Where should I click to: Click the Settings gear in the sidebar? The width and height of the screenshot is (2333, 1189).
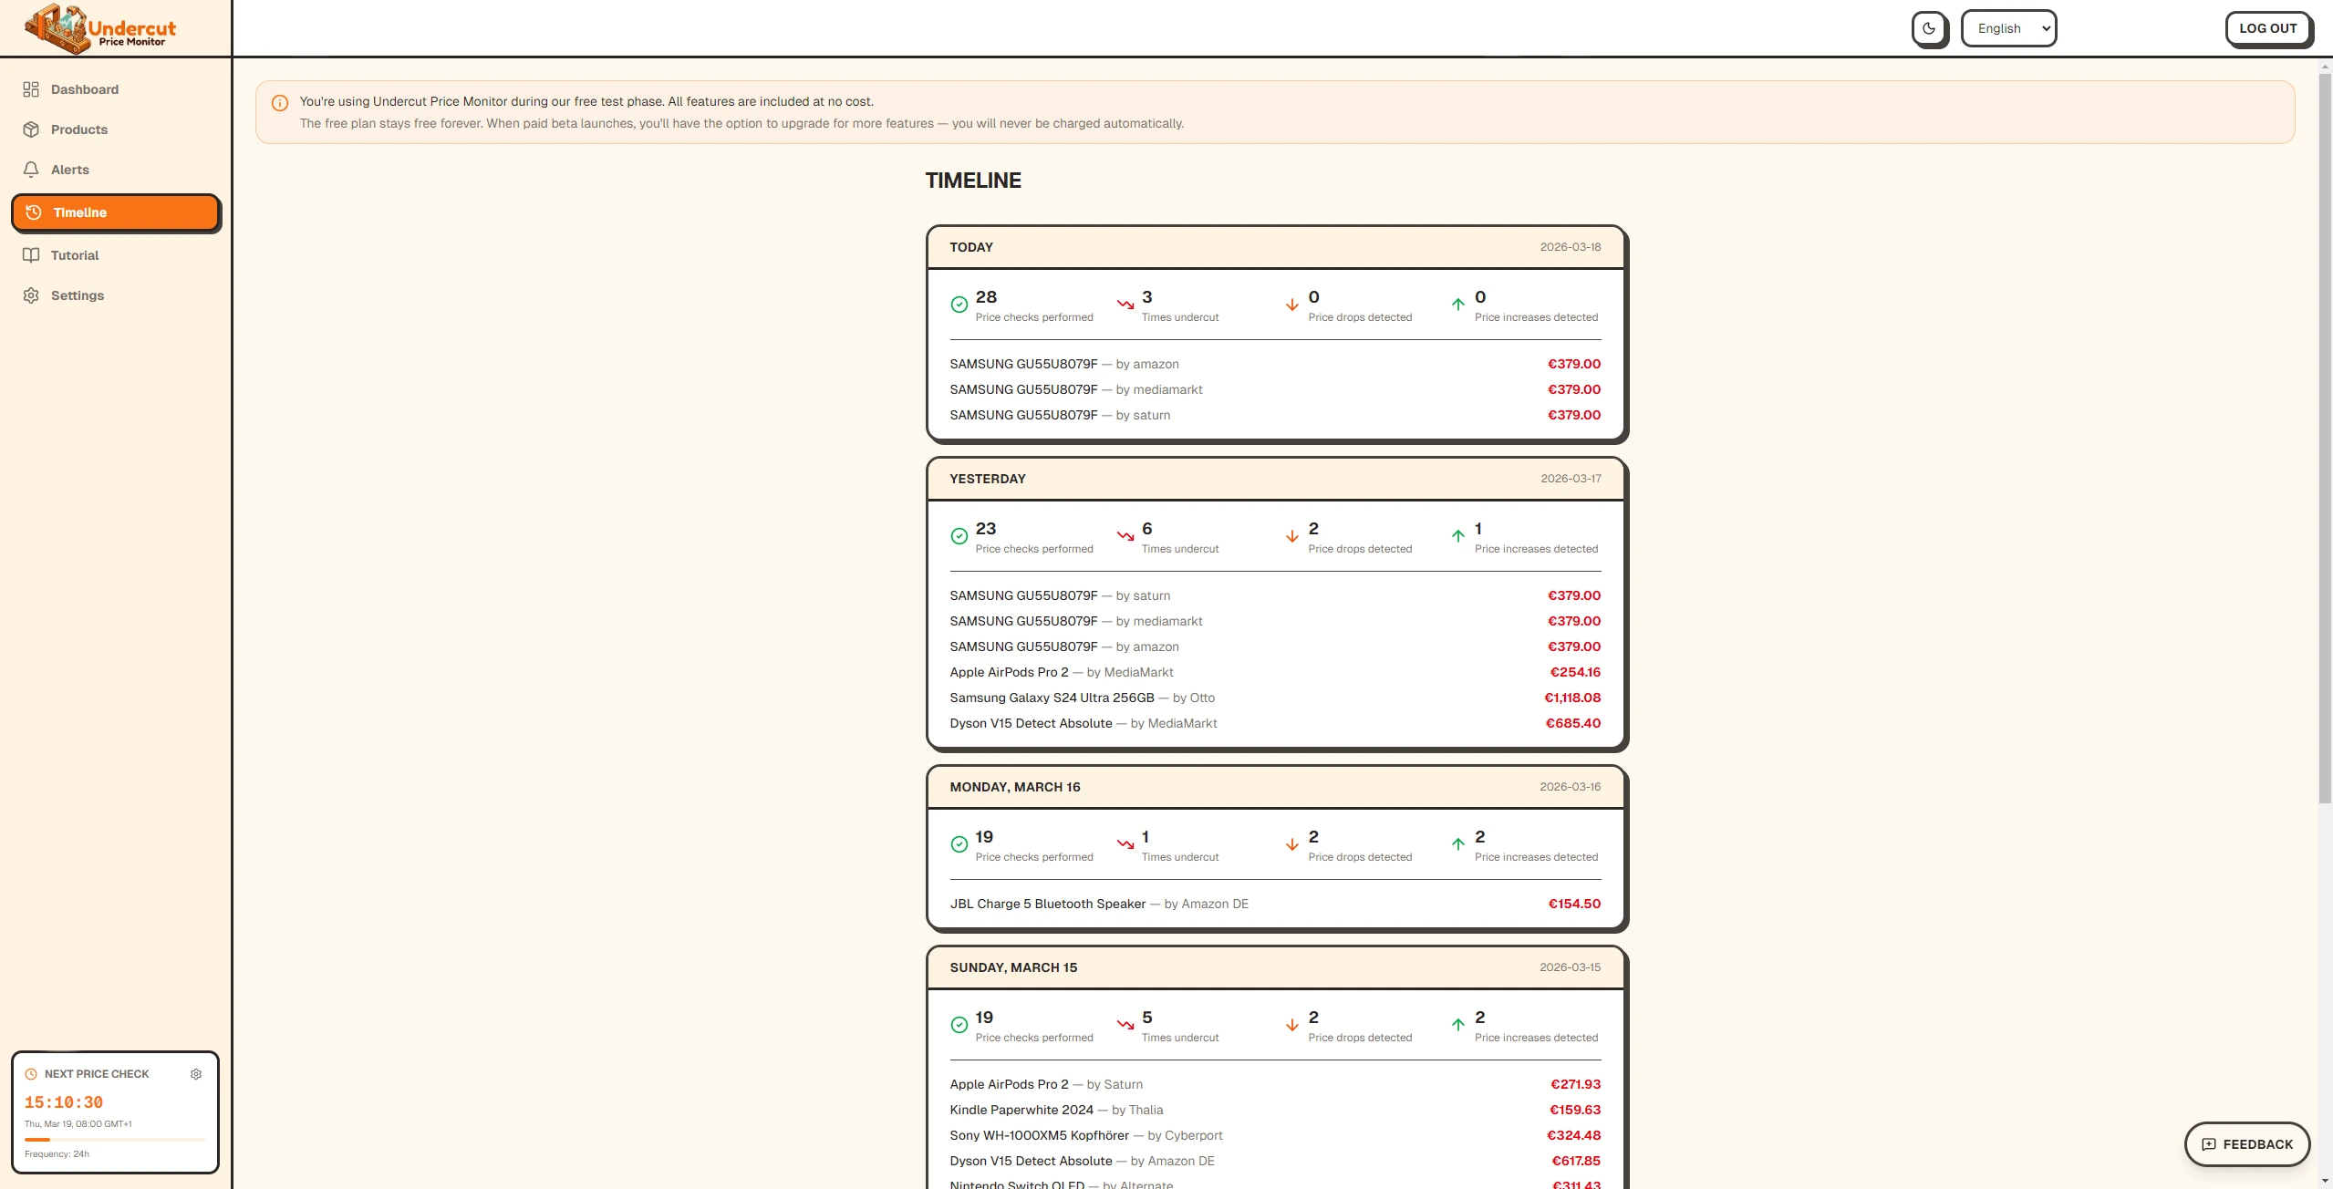32,295
